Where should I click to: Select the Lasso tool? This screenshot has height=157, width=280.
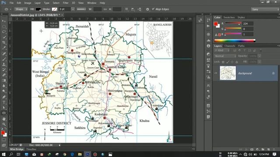4,32
